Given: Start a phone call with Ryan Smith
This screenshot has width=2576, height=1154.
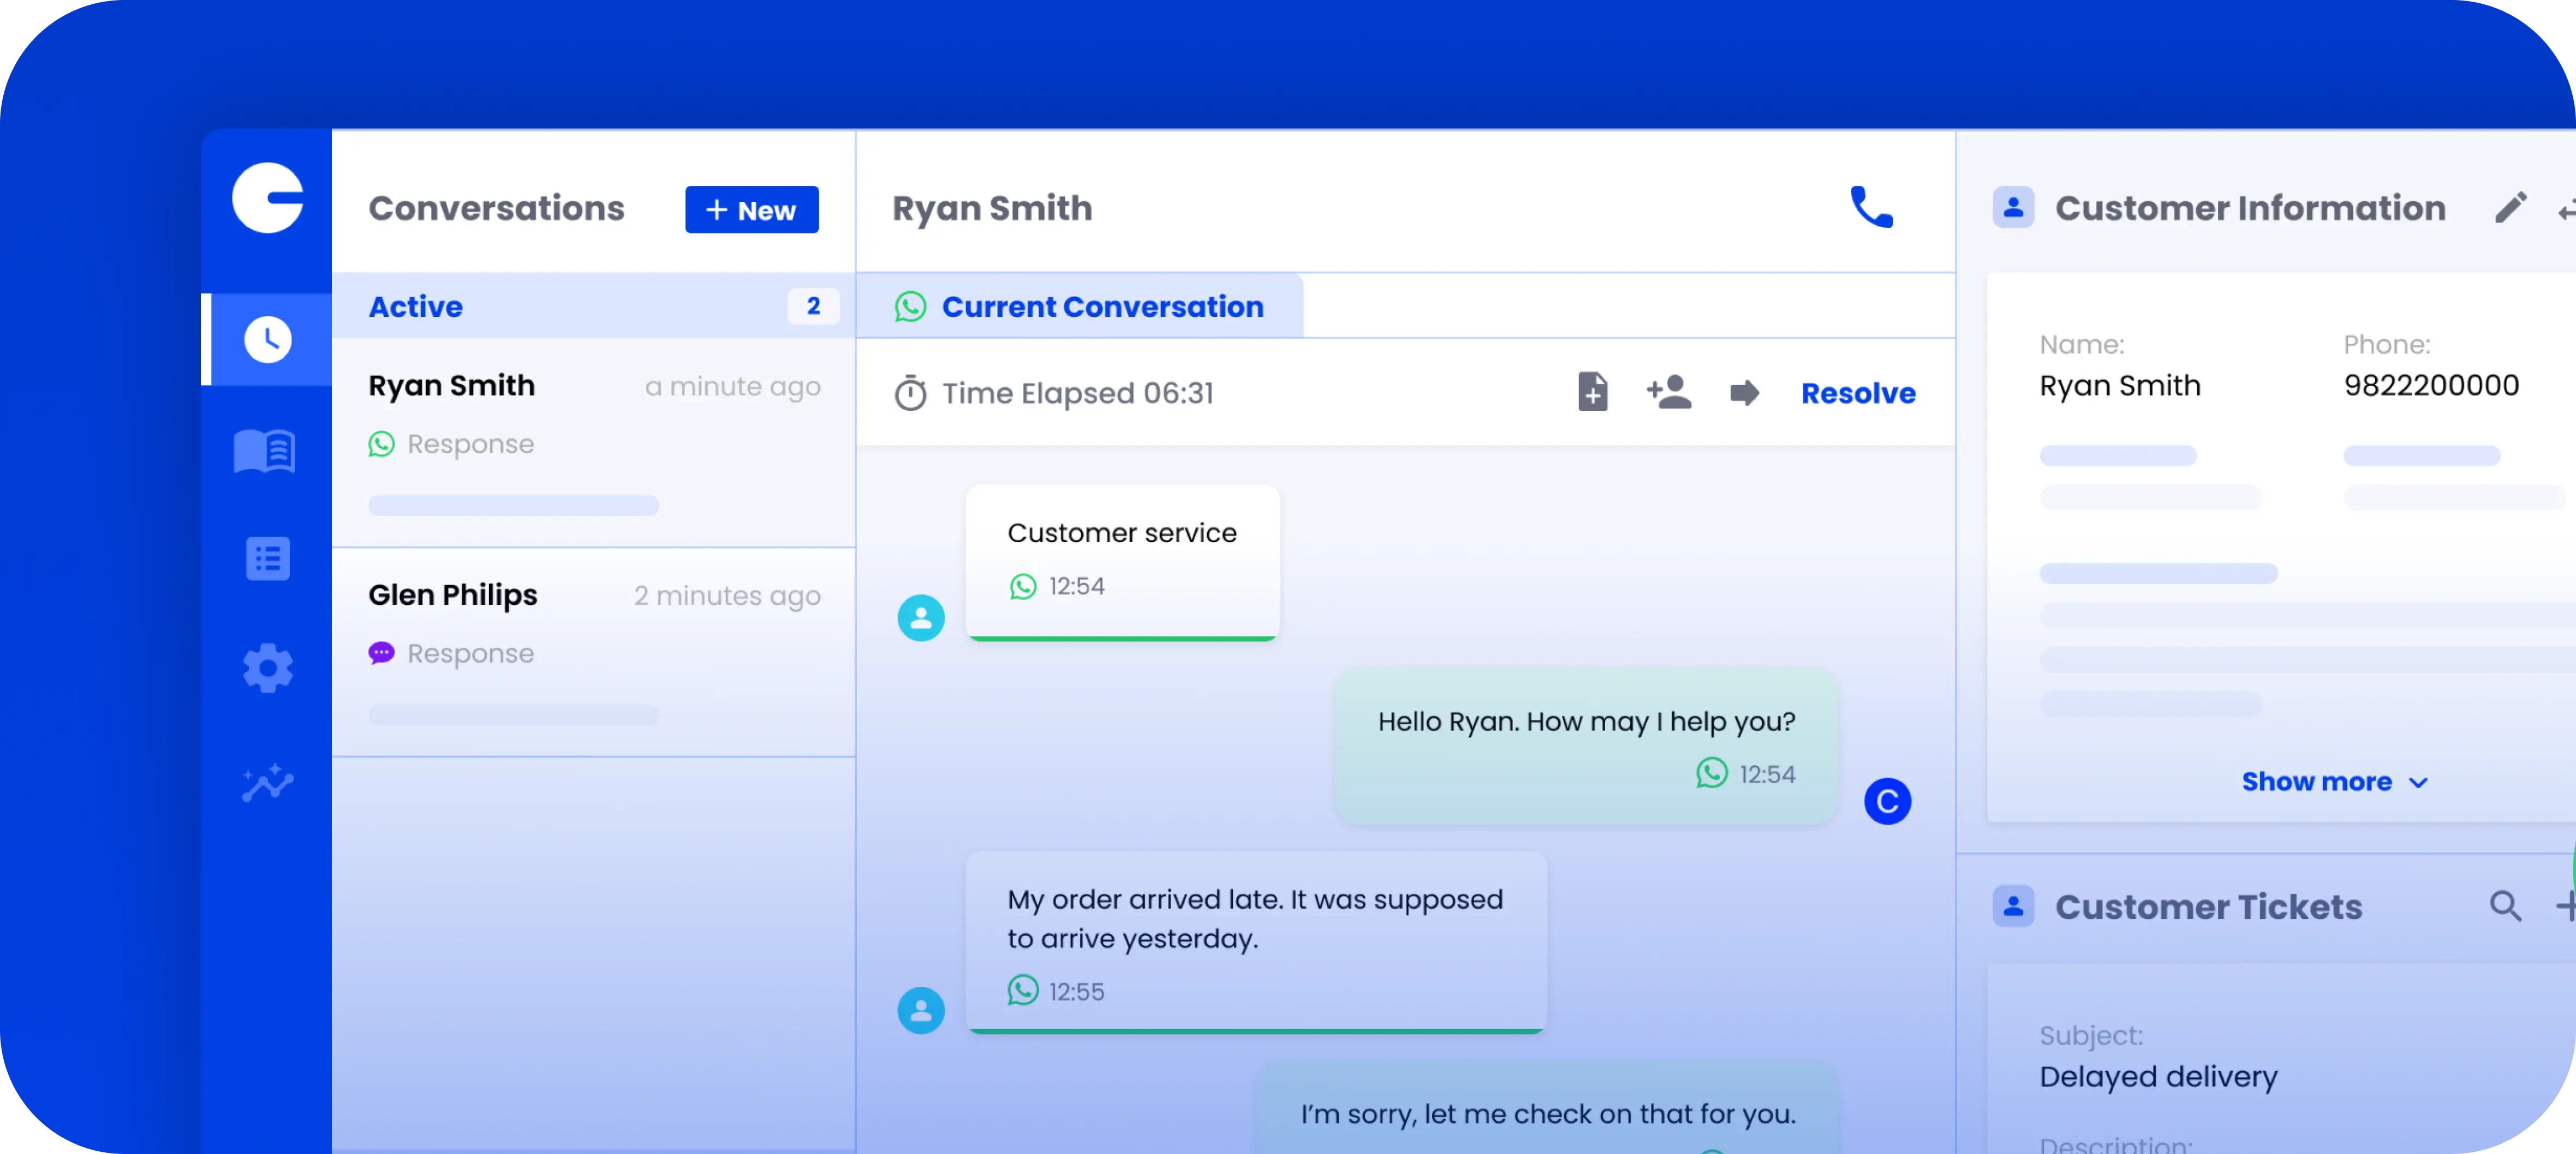Looking at the screenshot, I should (x=1871, y=207).
